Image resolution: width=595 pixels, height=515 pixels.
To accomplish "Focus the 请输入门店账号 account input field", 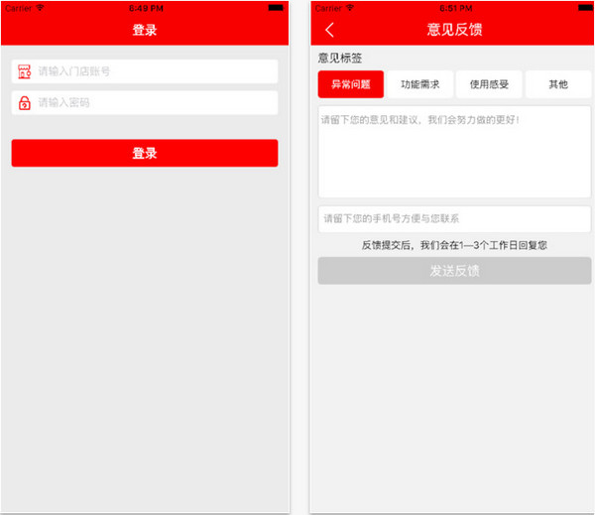I will click(145, 71).
